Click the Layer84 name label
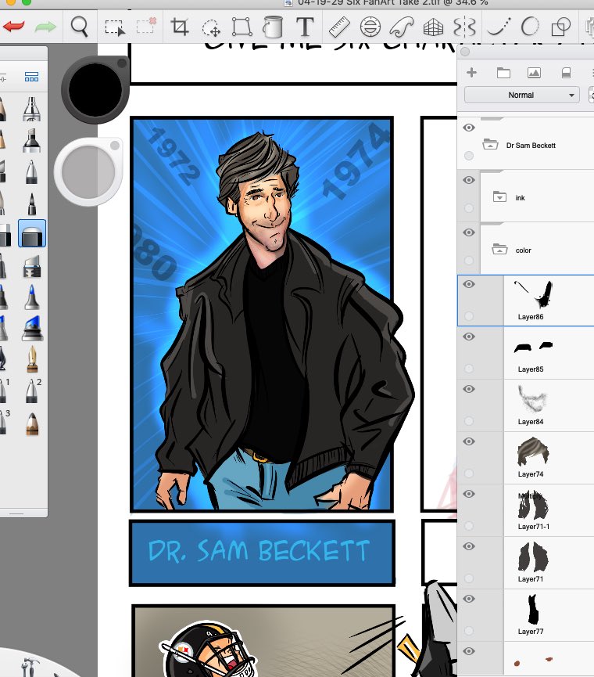The height and width of the screenshot is (677, 594). [531, 422]
